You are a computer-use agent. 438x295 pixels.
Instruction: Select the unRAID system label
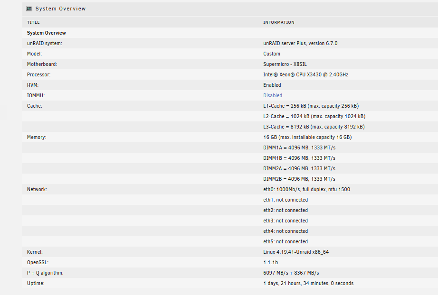click(45, 43)
